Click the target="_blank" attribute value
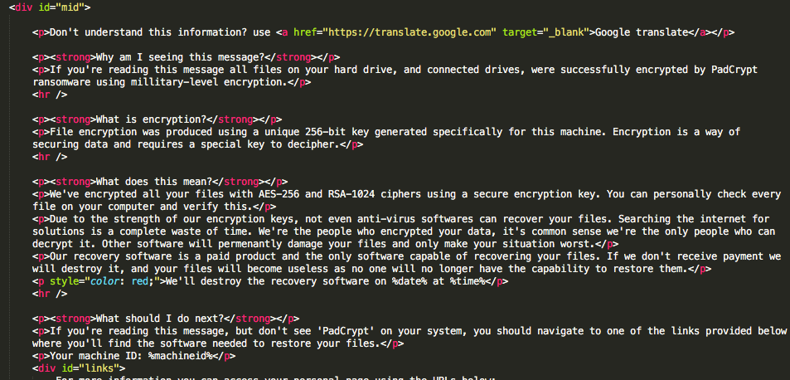 565,32
